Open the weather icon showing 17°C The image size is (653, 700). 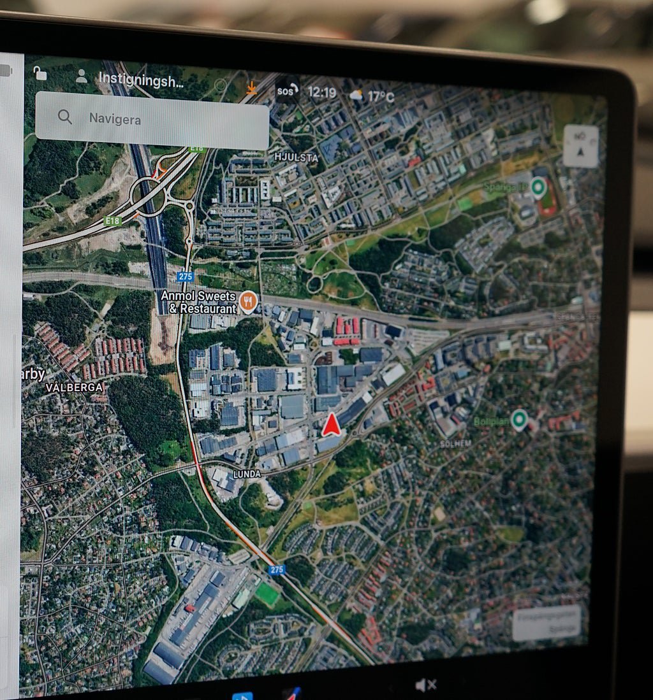click(356, 96)
